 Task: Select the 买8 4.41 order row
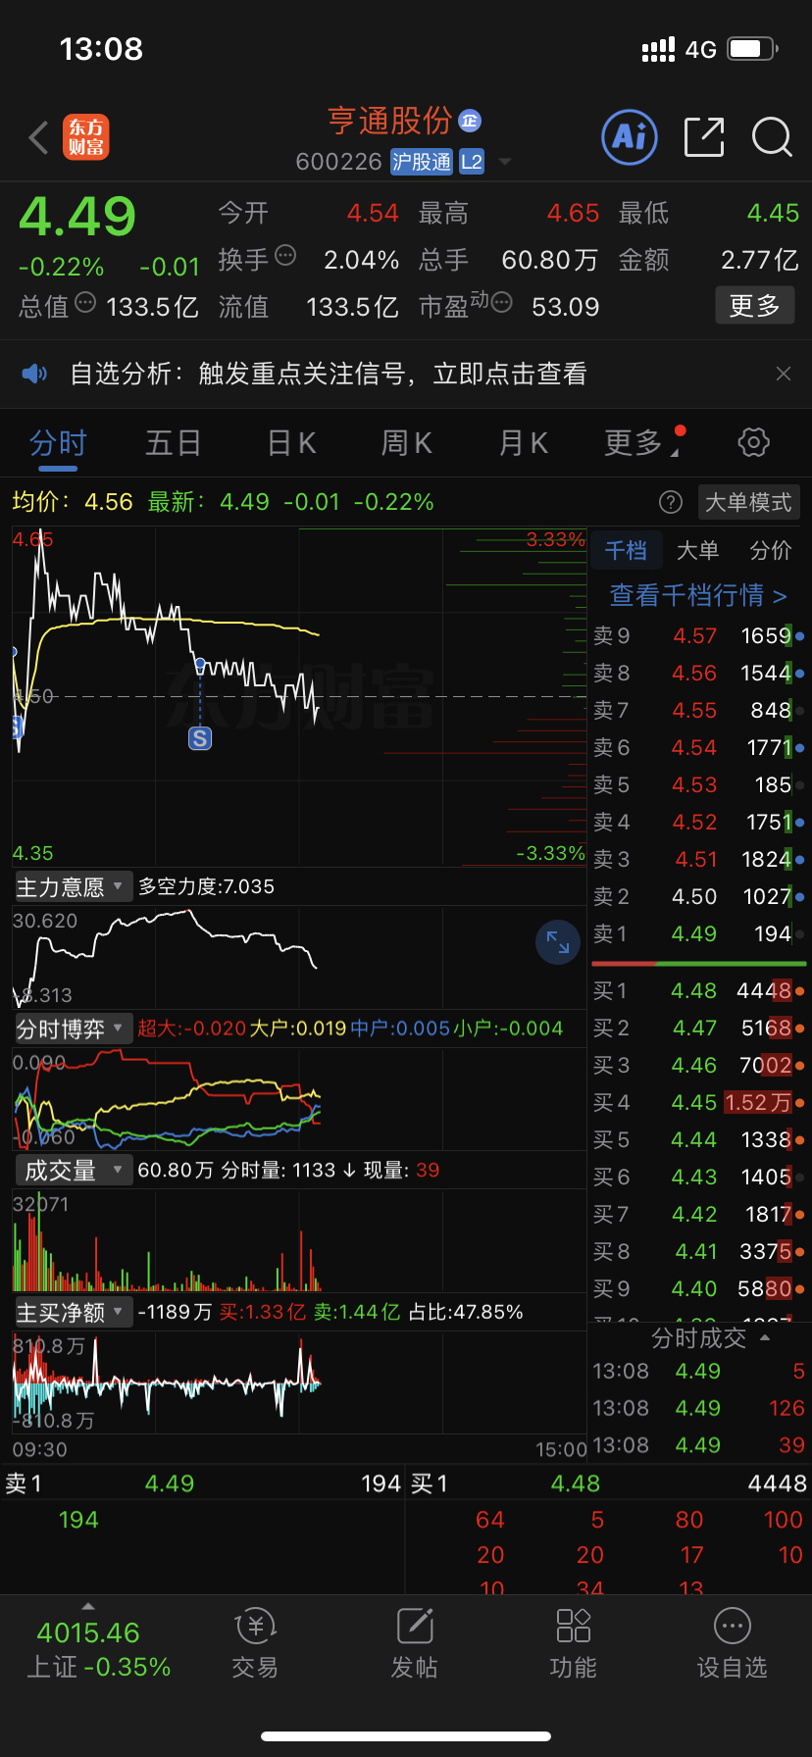[x=698, y=1252]
